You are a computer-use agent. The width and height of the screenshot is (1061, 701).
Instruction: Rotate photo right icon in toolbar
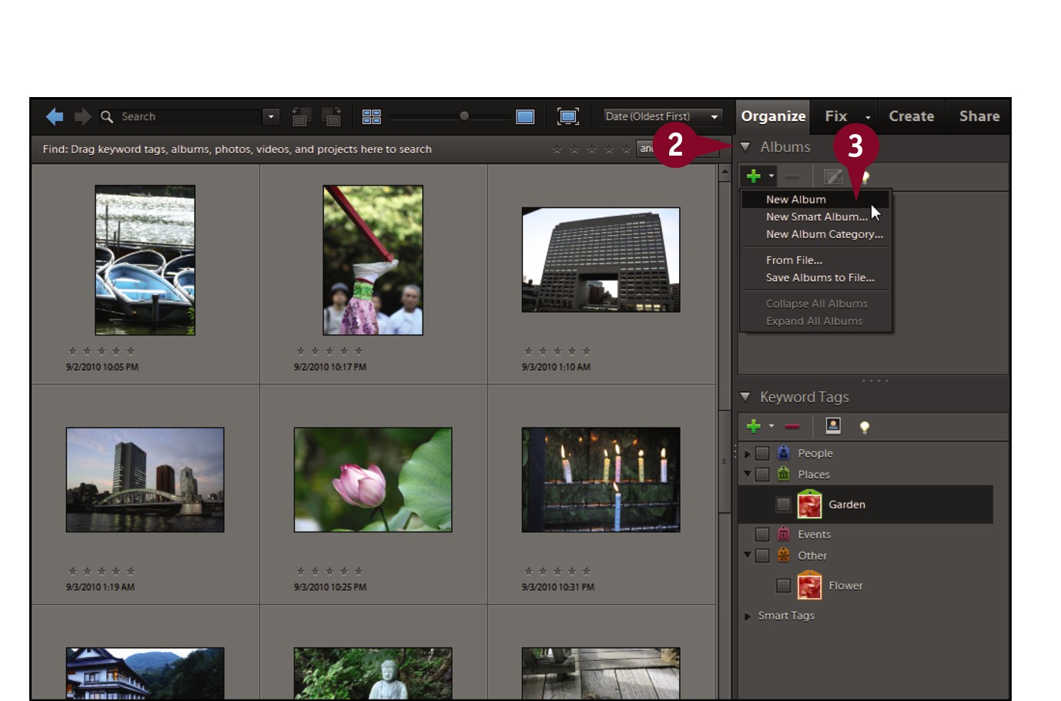[x=331, y=116]
